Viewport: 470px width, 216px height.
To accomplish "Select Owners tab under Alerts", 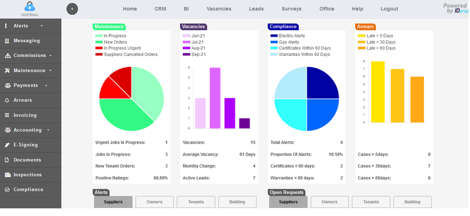I will pos(154,202).
